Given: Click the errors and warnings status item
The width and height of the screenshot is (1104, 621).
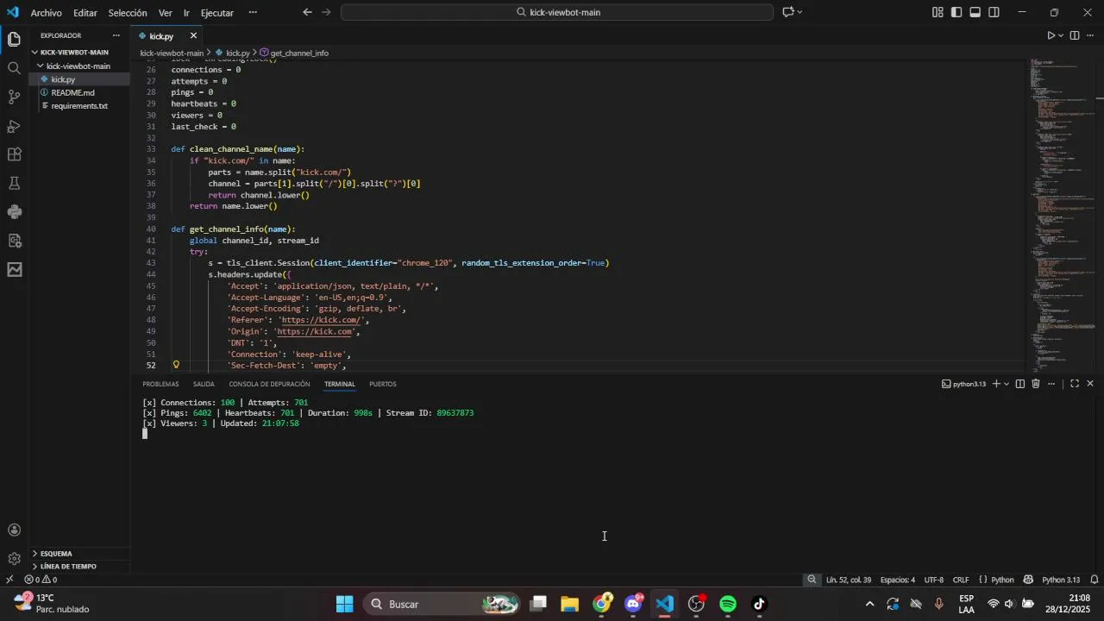Looking at the screenshot, I should 41,580.
